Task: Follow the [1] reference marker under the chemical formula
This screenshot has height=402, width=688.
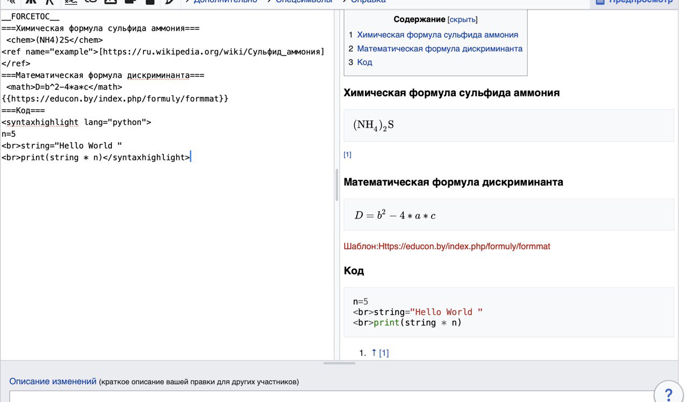Action: point(347,154)
